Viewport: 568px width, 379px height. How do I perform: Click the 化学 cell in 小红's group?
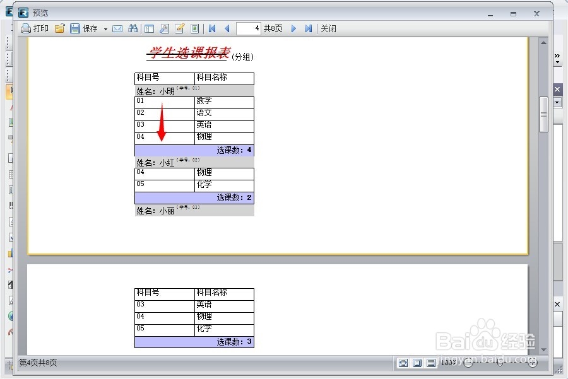pos(225,185)
